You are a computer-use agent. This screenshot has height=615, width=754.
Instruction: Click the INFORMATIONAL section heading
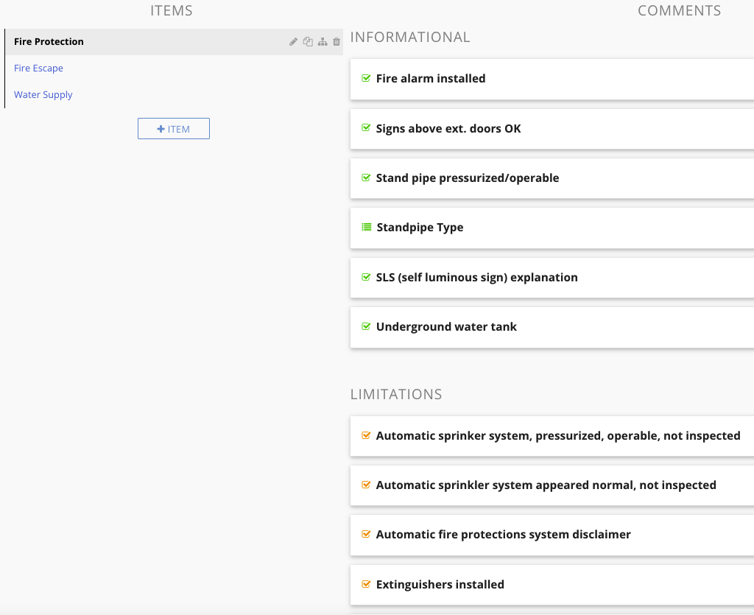tap(410, 37)
